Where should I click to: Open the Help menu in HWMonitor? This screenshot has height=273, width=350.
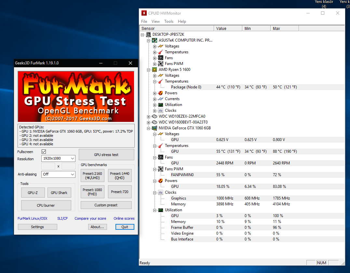click(182, 21)
